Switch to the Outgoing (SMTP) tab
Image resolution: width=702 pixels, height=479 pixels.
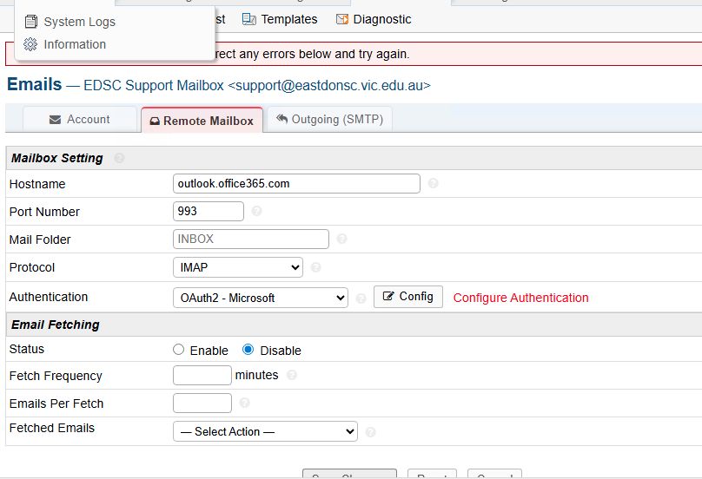(329, 120)
